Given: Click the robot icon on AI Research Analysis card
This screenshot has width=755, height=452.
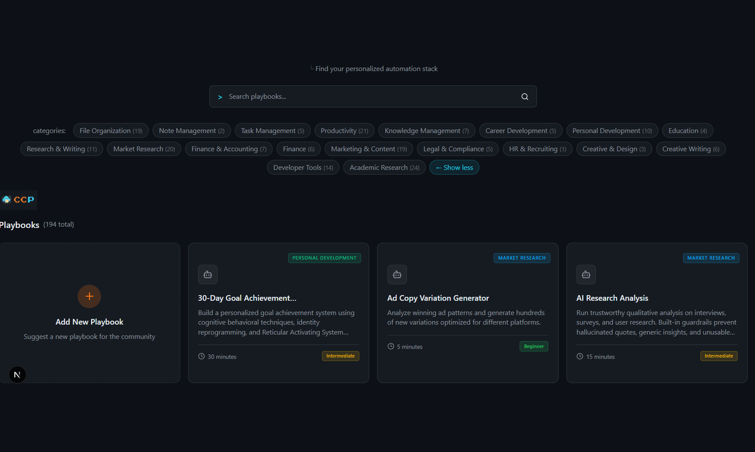Looking at the screenshot, I should [586, 274].
